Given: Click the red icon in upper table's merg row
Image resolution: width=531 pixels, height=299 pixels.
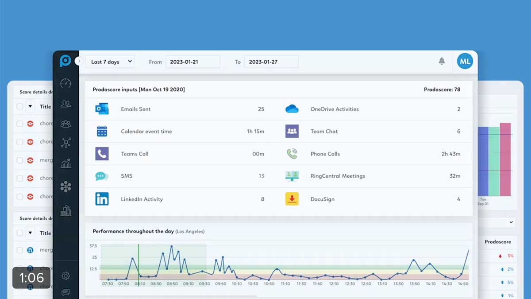Looking at the screenshot, I should click(x=30, y=160).
